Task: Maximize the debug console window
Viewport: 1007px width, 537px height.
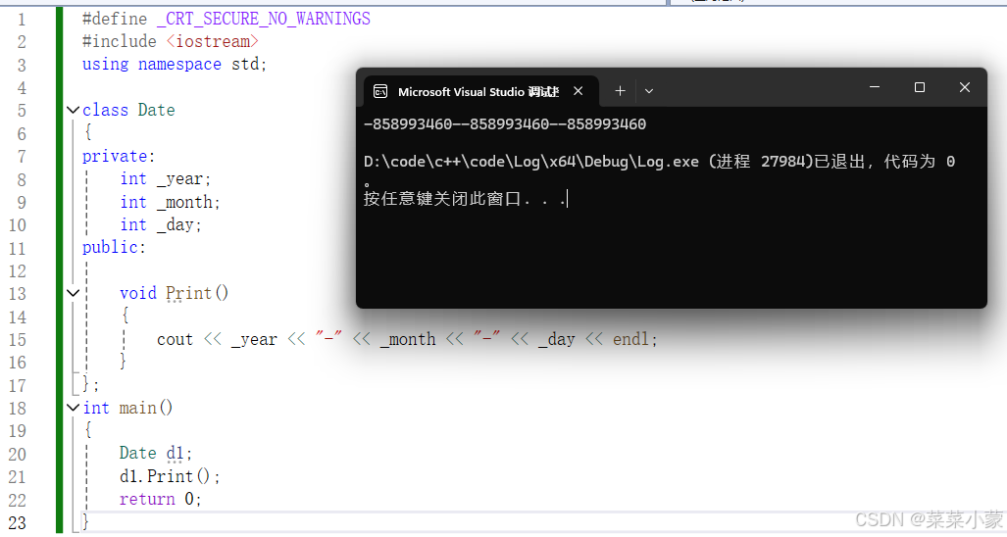Action: pos(920,87)
